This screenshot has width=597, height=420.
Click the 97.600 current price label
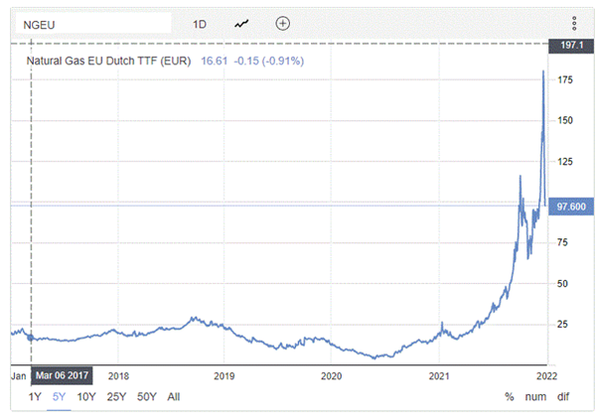pos(570,207)
